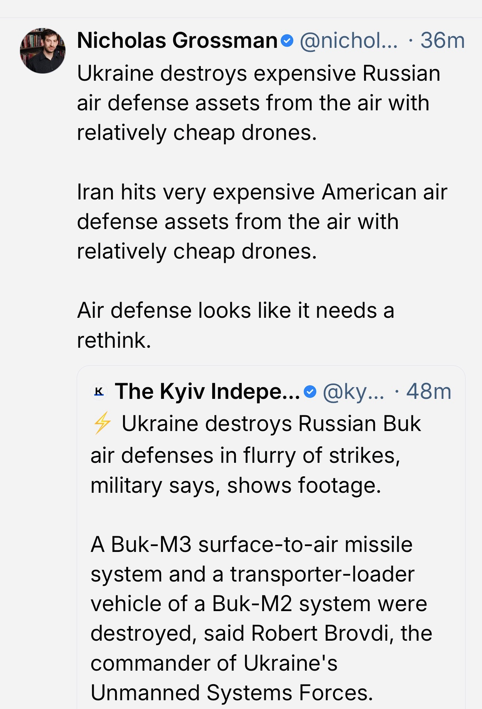The width and height of the screenshot is (482, 709).
Task: Tap the text "military says, shows footage."
Action: (x=236, y=485)
